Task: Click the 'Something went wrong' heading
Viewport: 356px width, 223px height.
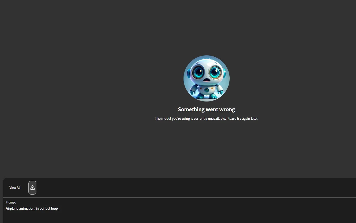Action: 207,109
